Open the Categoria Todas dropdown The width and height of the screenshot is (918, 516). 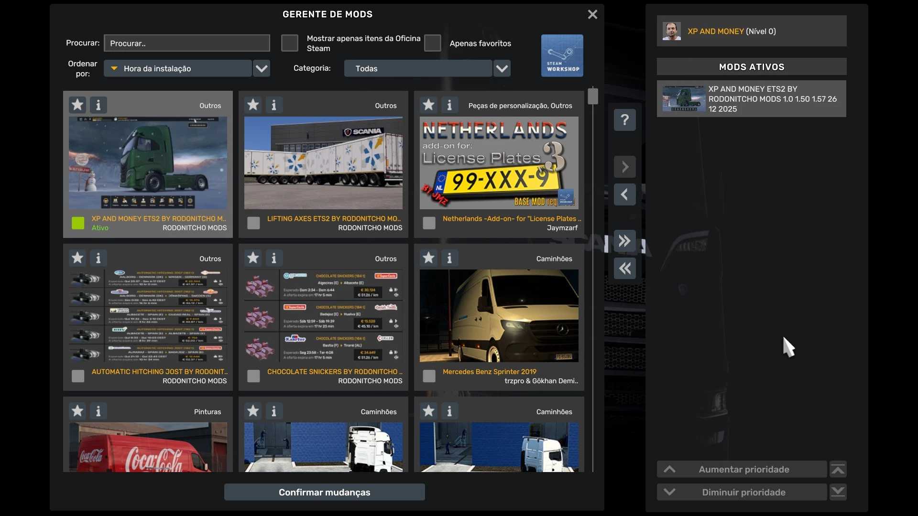pos(502,68)
